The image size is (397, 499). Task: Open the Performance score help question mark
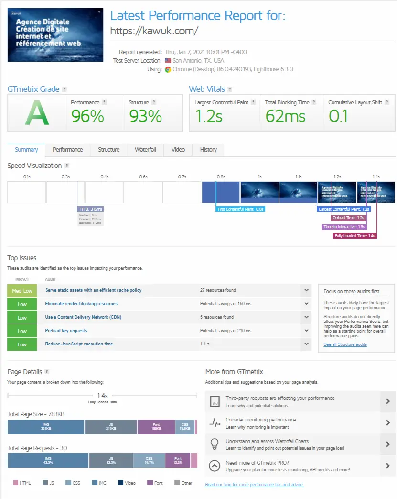104,102
